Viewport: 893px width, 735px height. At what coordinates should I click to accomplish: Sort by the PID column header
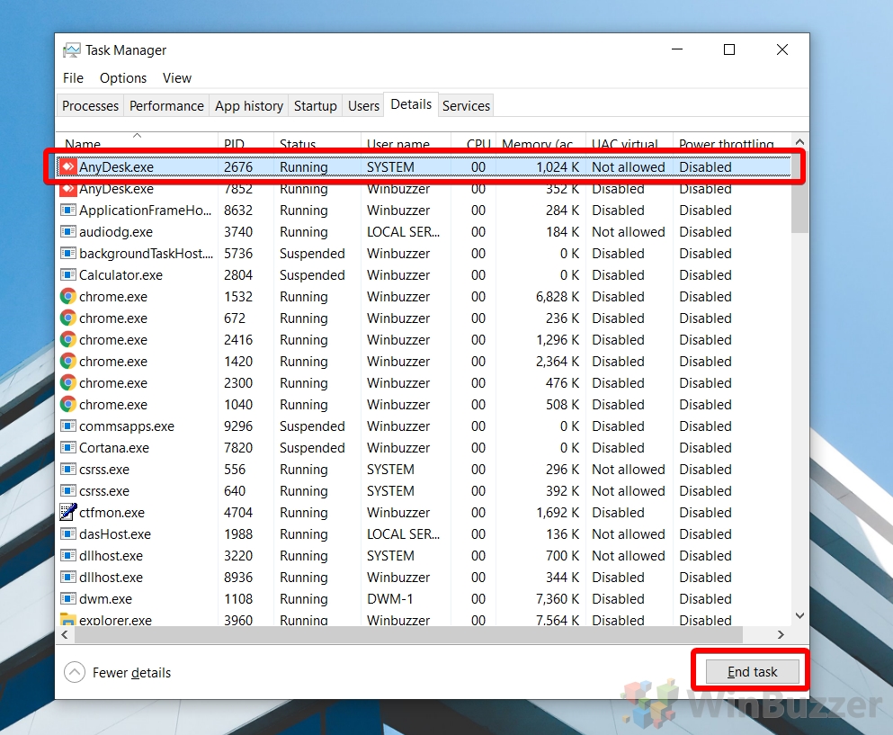[246, 142]
